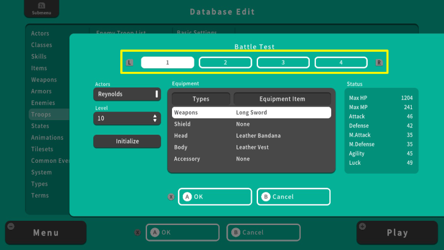The height and width of the screenshot is (250, 444).
Task: Click the plus icon on Play button
Action: 362,226
